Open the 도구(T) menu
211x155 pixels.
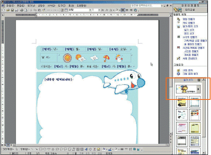tap(62, 6)
